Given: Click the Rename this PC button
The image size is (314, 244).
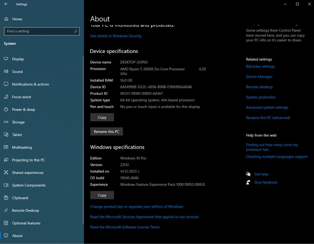Looking at the screenshot, I should 106,131.
